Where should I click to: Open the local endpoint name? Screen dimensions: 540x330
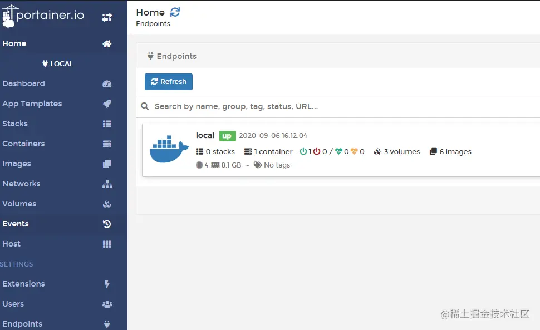[205, 135]
